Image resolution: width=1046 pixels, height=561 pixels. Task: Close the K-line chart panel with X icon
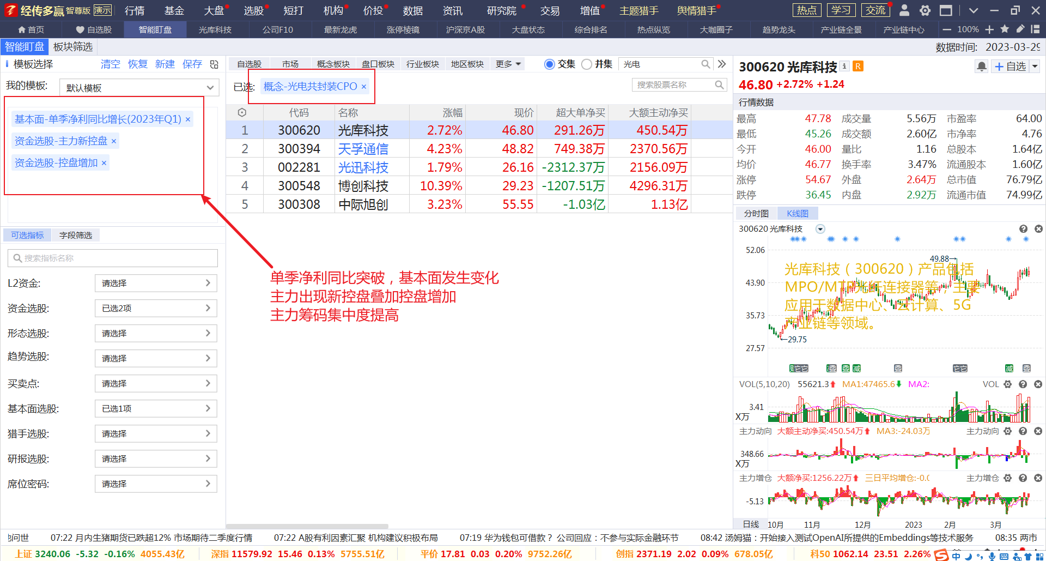(x=1038, y=229)
